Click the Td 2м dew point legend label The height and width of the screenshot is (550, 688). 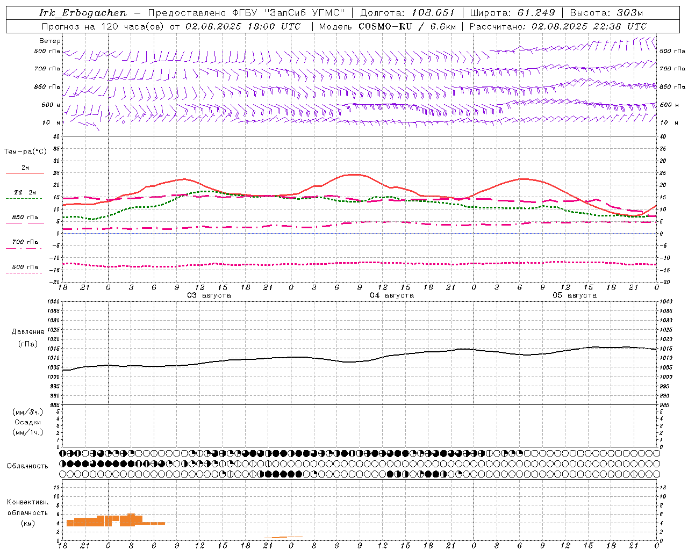(x=25, y=192)
